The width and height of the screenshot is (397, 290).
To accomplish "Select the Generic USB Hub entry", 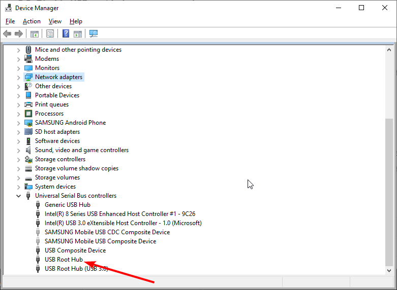I will (67, 205).
